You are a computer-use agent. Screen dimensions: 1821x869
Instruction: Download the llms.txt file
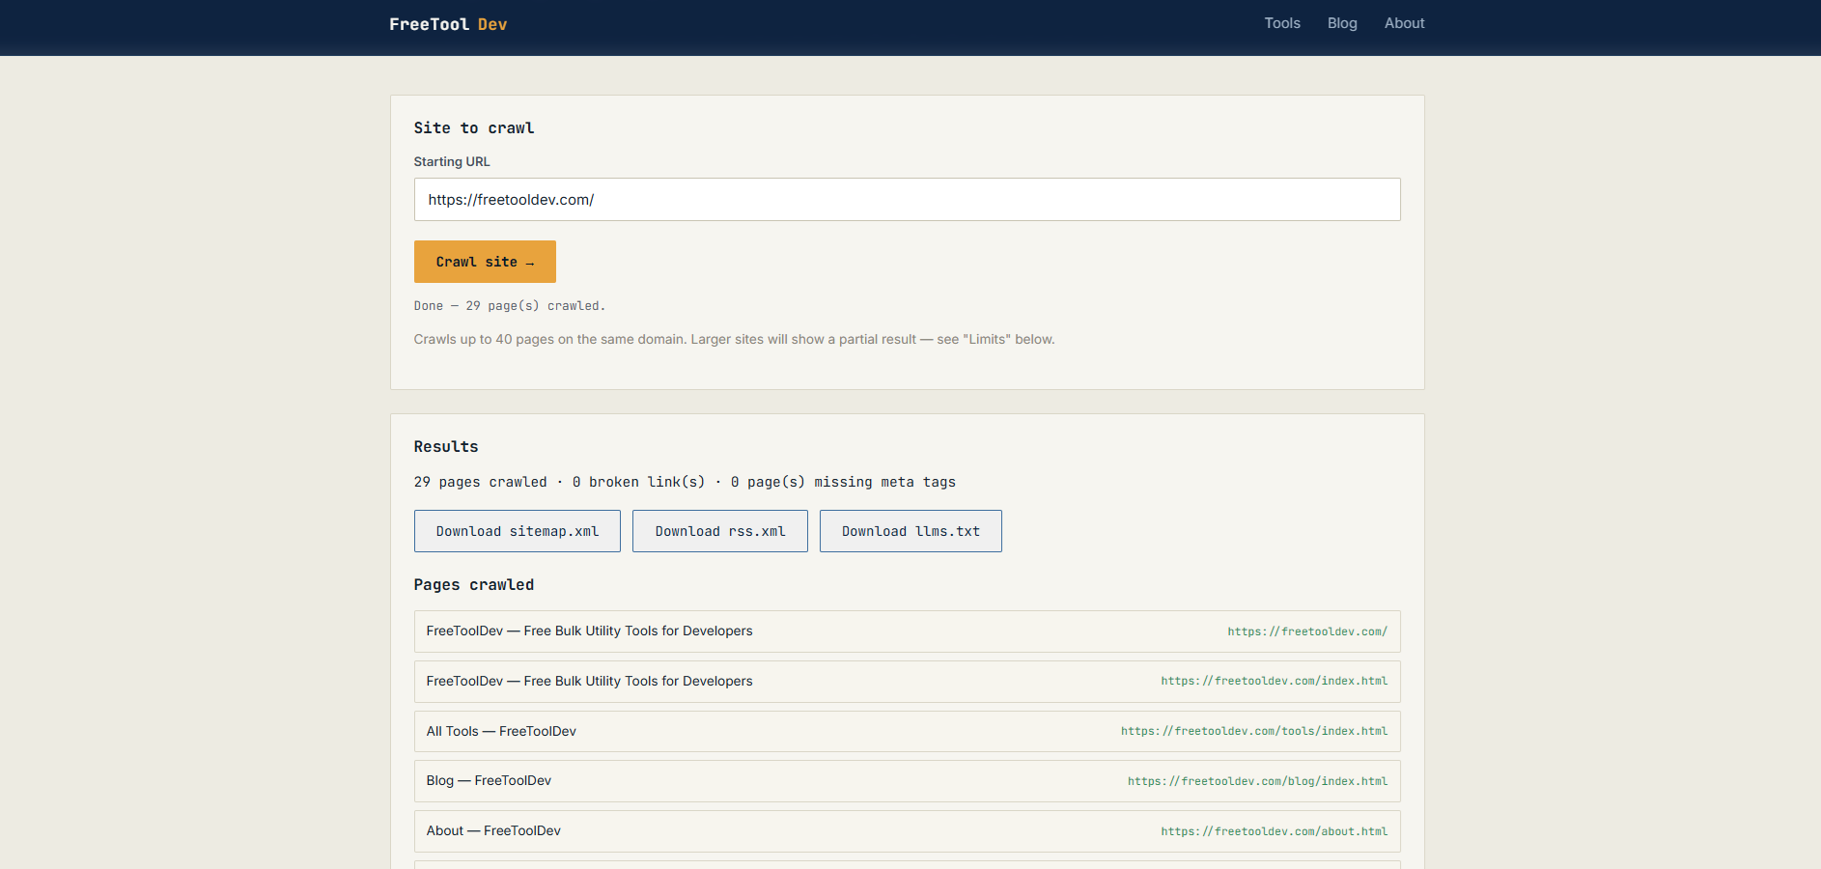(x=910, y=531)
